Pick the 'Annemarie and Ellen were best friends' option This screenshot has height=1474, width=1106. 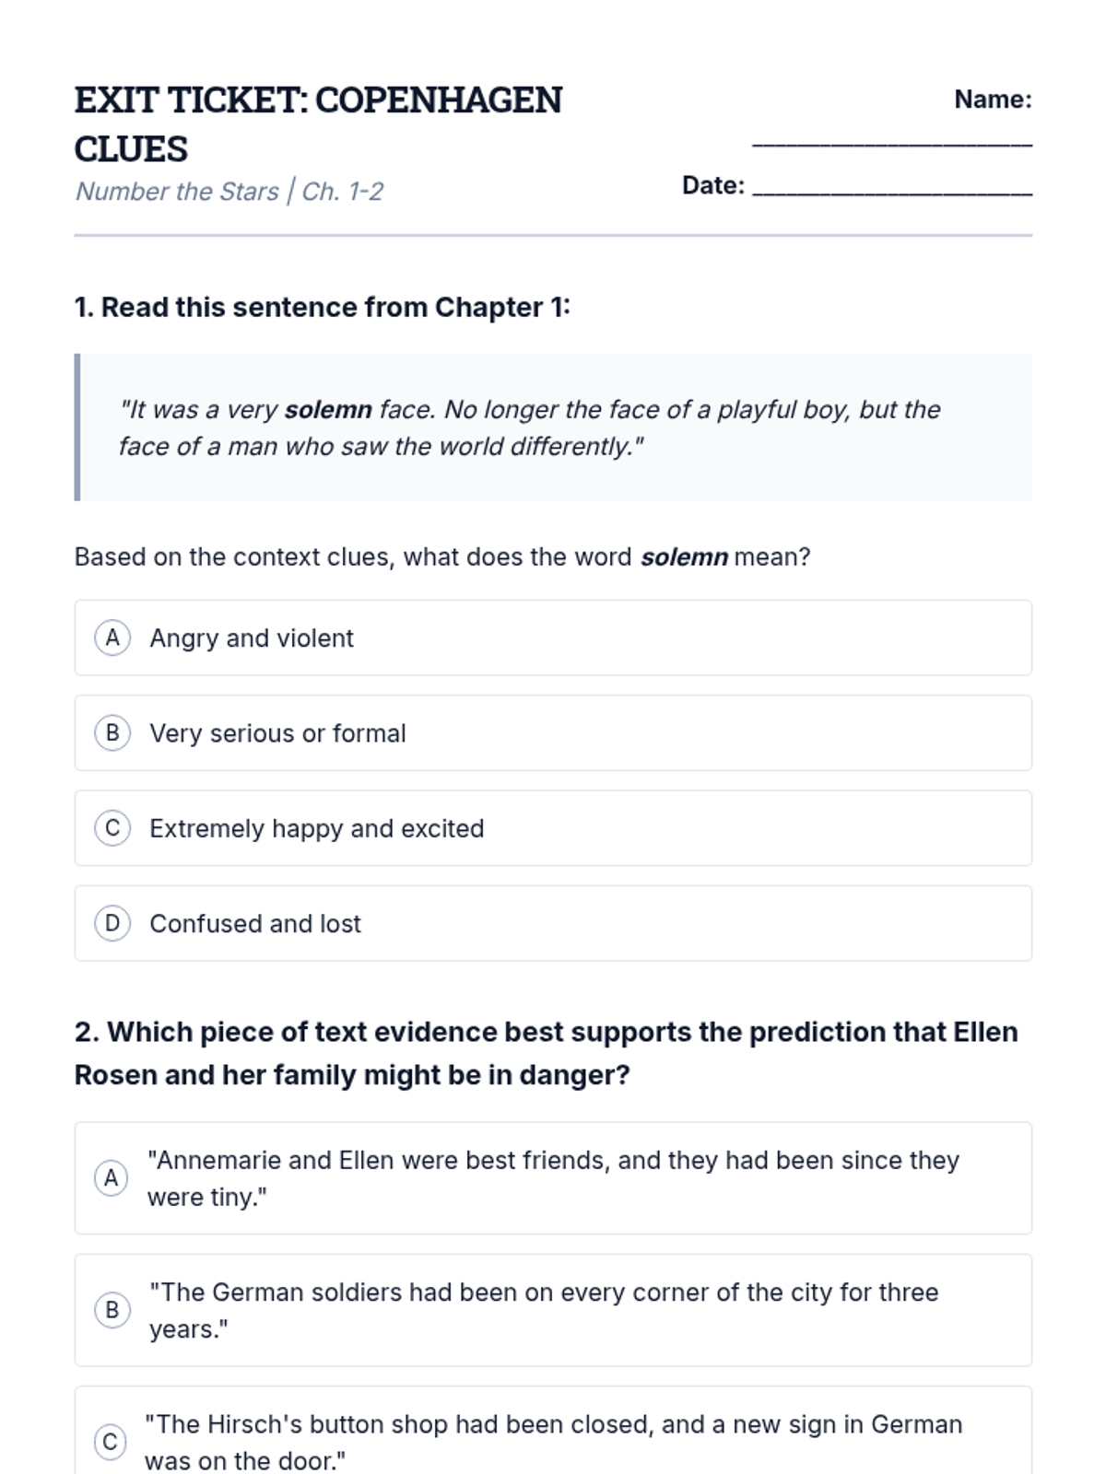click(553, 1178)
